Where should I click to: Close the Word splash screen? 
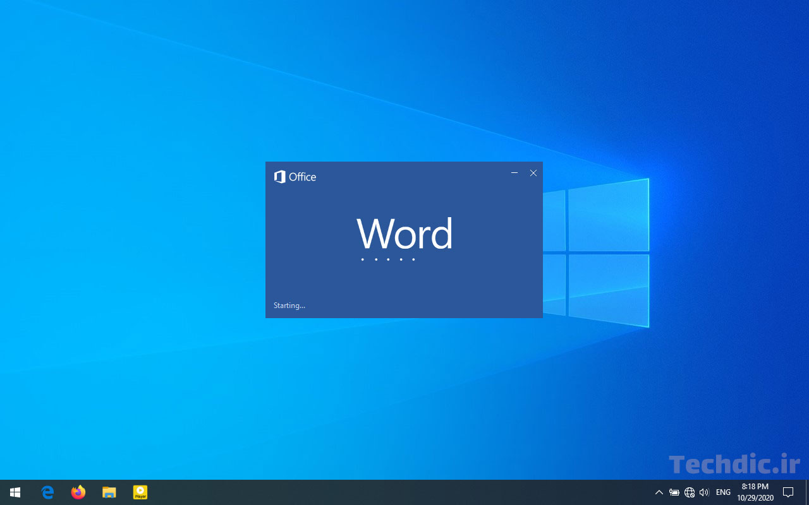pos(533,173)
